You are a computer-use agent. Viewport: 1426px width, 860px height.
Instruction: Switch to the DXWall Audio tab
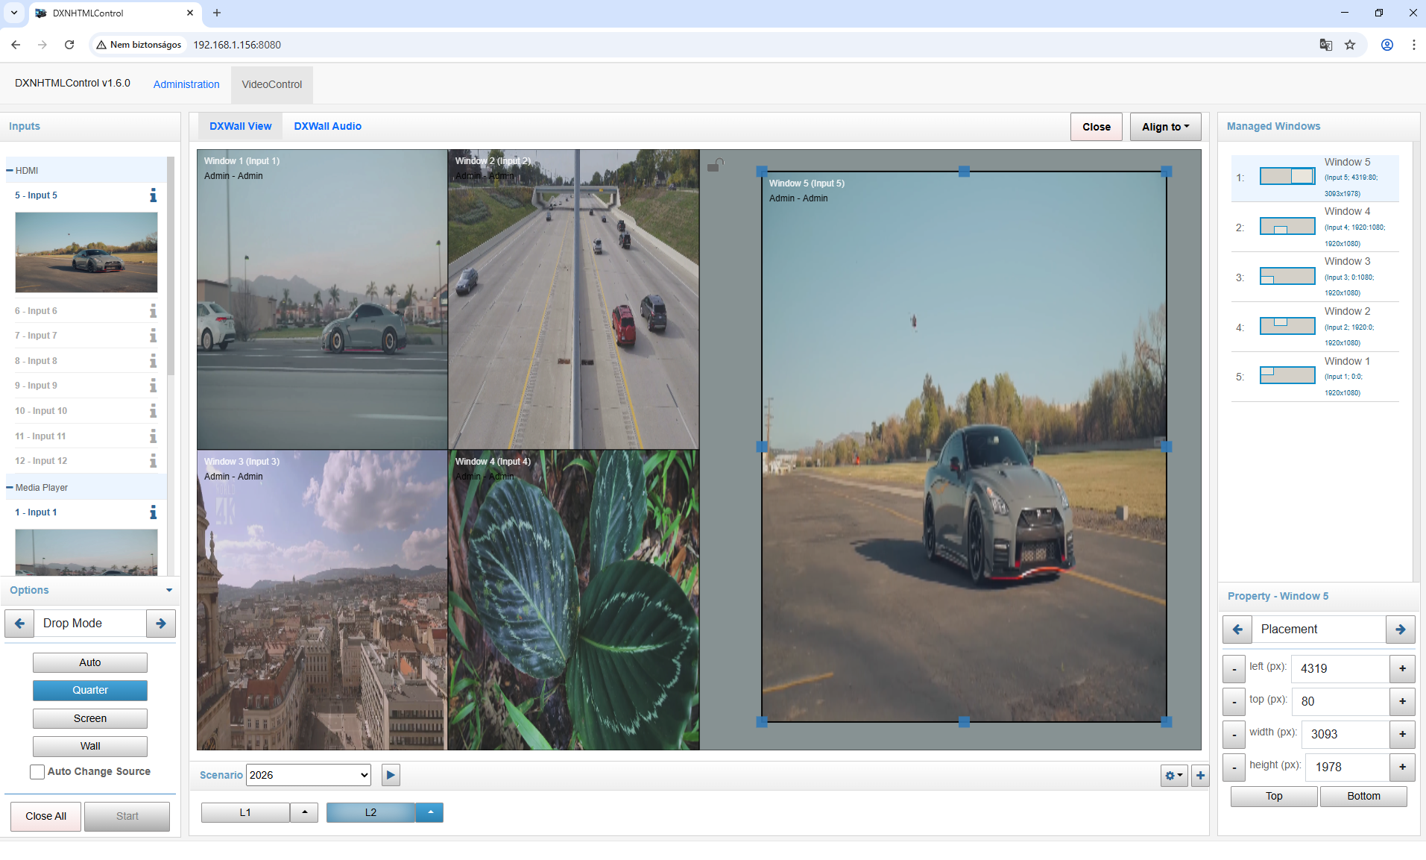[x=327, y=126]
